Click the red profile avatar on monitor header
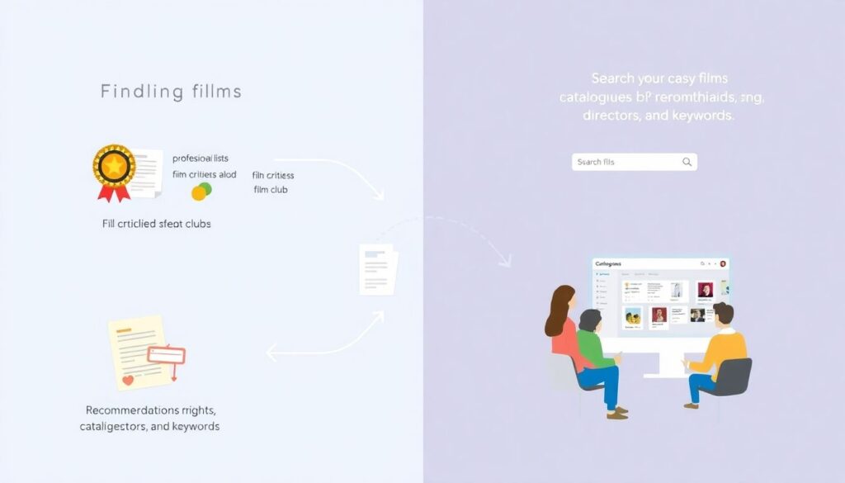This screenshot has width=845, height=483. coord(723,264)
